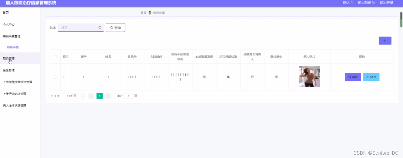Viewport: 403px width, 158px height.
Task: Open the patient photo thumbnail
Action: point(309,76)
